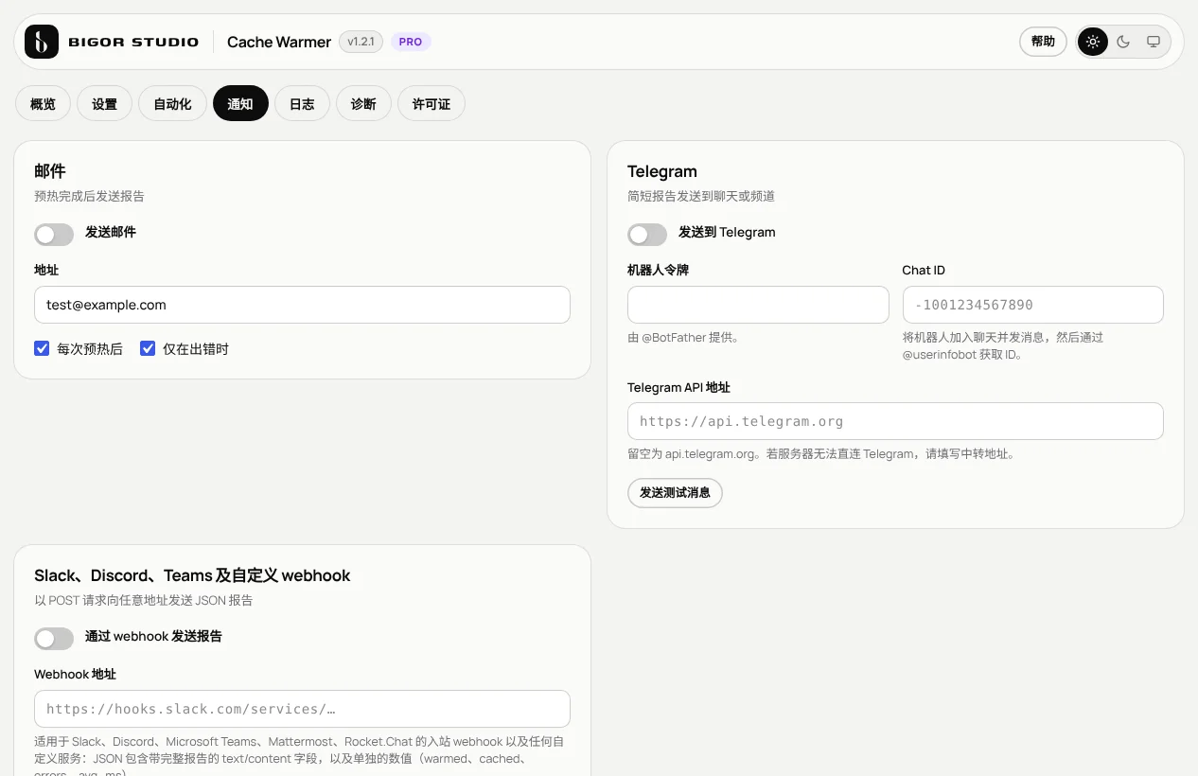Focus the Webhook 地址 input field
The height and width of the screenshot is (776, 1198).
click(302, 709)
